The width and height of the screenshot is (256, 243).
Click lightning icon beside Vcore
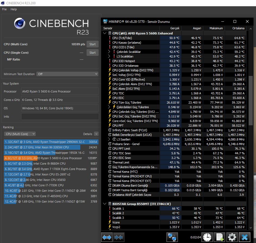coord(110,222)
